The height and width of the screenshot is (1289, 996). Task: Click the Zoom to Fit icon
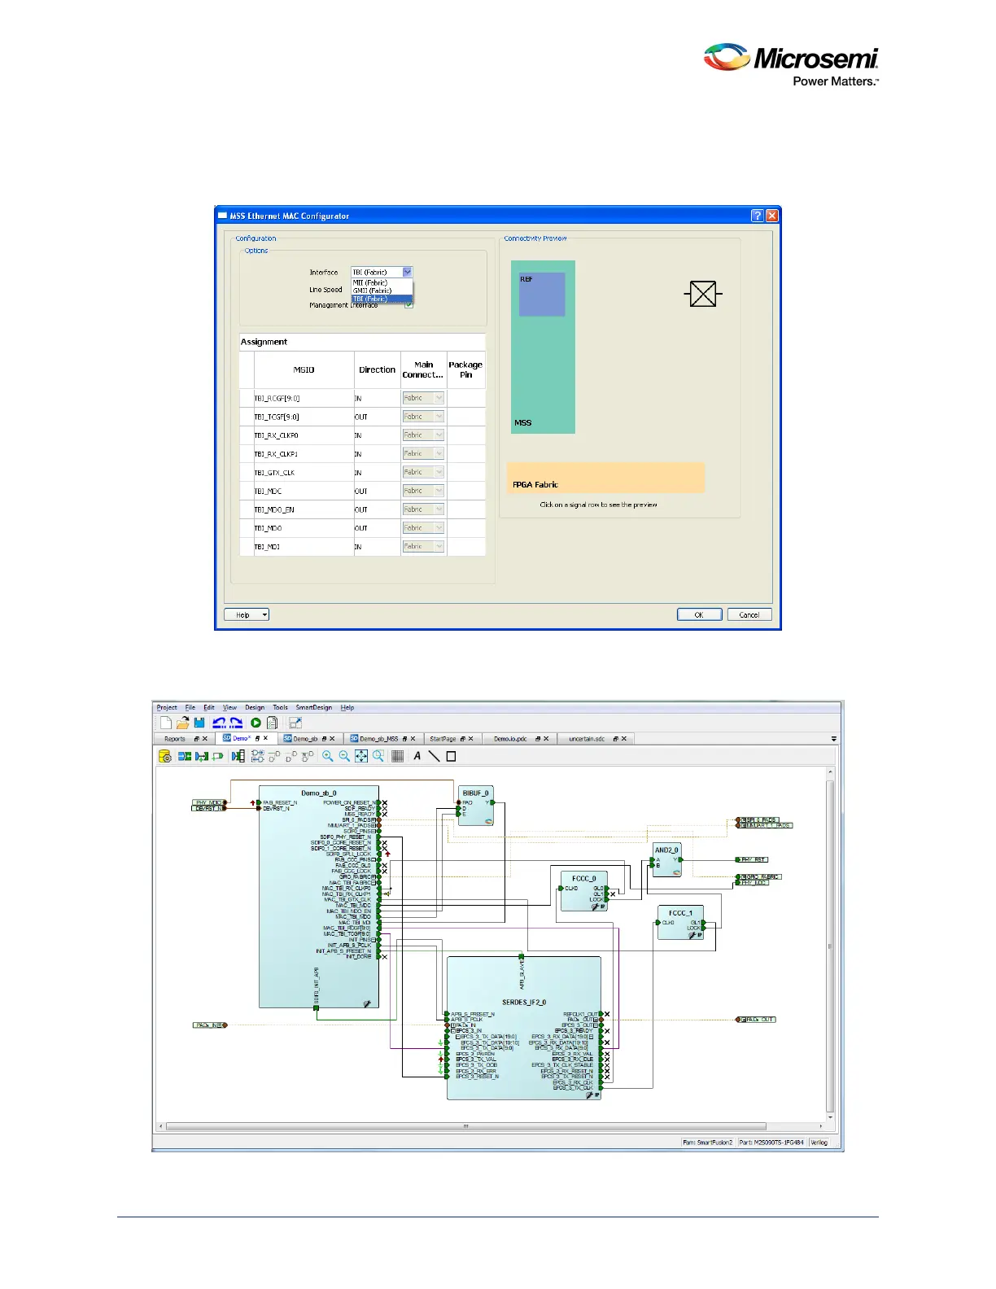[361, 756]
